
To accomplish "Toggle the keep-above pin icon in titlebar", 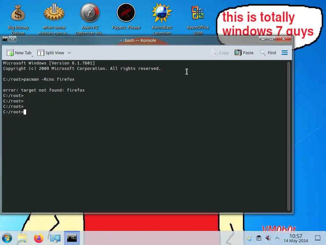I will [x=12, y=39].
